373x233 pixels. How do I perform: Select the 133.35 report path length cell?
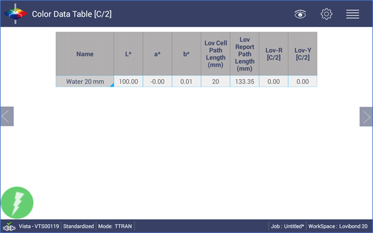click(244, 81)
